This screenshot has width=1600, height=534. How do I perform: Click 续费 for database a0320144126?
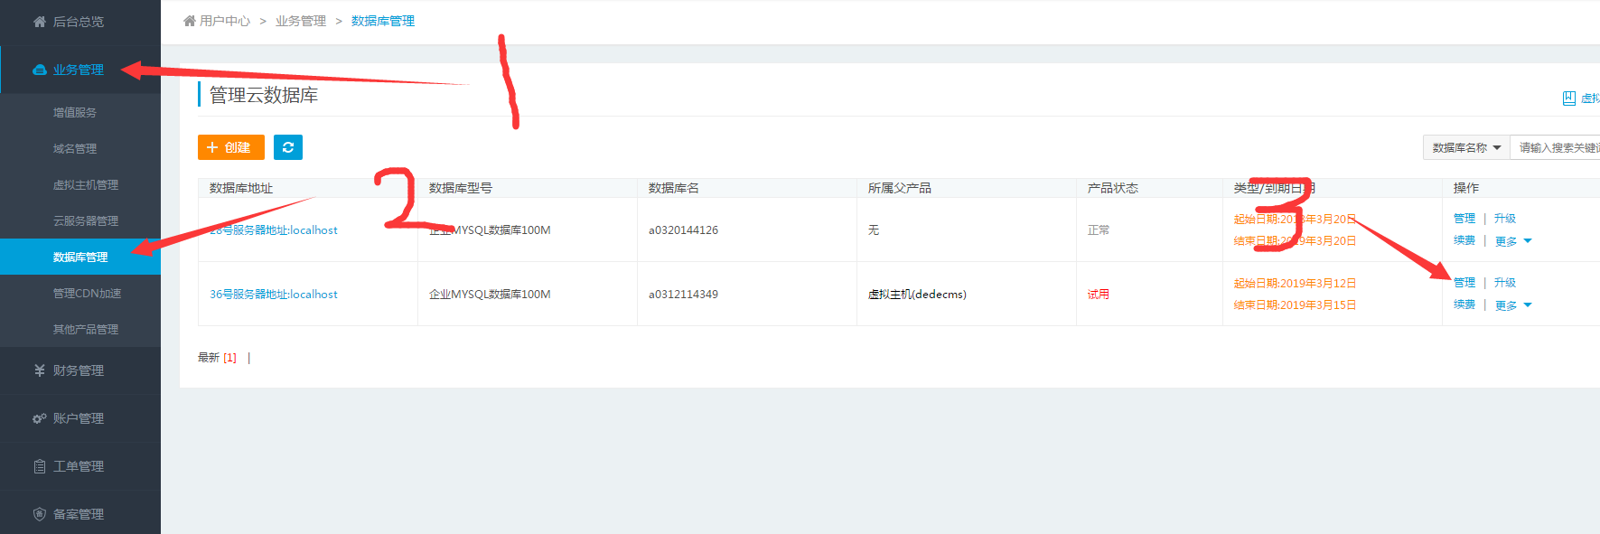pyautogui.click(x=1464, y=240)
